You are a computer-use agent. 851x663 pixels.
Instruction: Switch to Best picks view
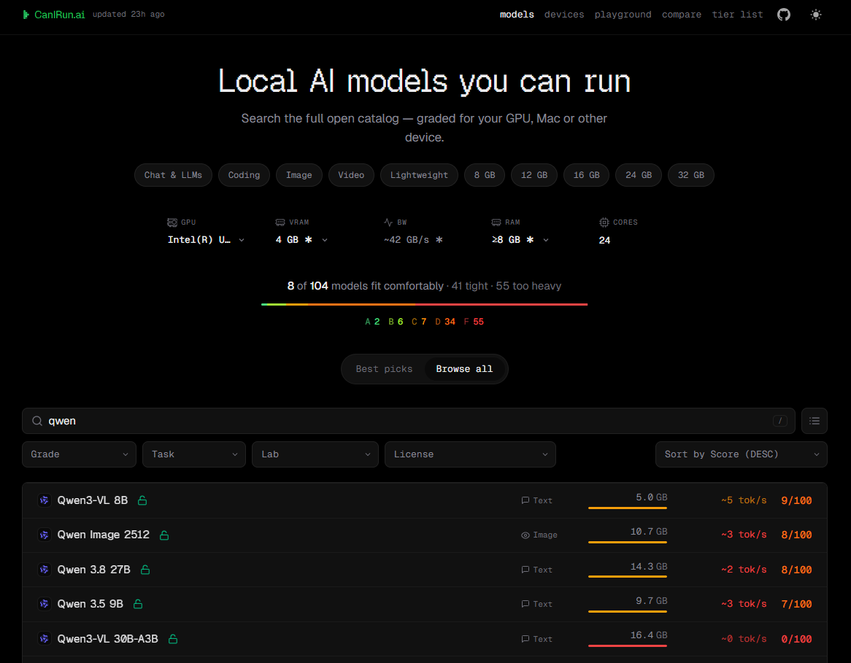point(384,369)
